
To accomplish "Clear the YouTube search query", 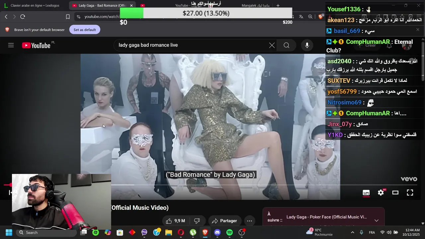I will tap(272, 45).
